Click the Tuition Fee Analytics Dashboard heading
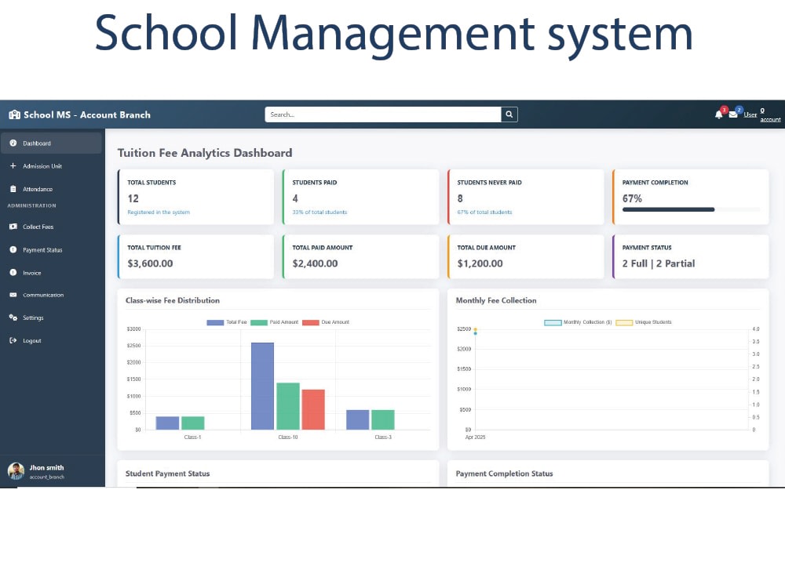This screenshot has height=588, width=785. click(205, 153)
